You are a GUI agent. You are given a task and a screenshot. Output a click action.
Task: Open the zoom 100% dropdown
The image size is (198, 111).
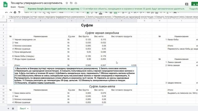(x=28, y=12)
